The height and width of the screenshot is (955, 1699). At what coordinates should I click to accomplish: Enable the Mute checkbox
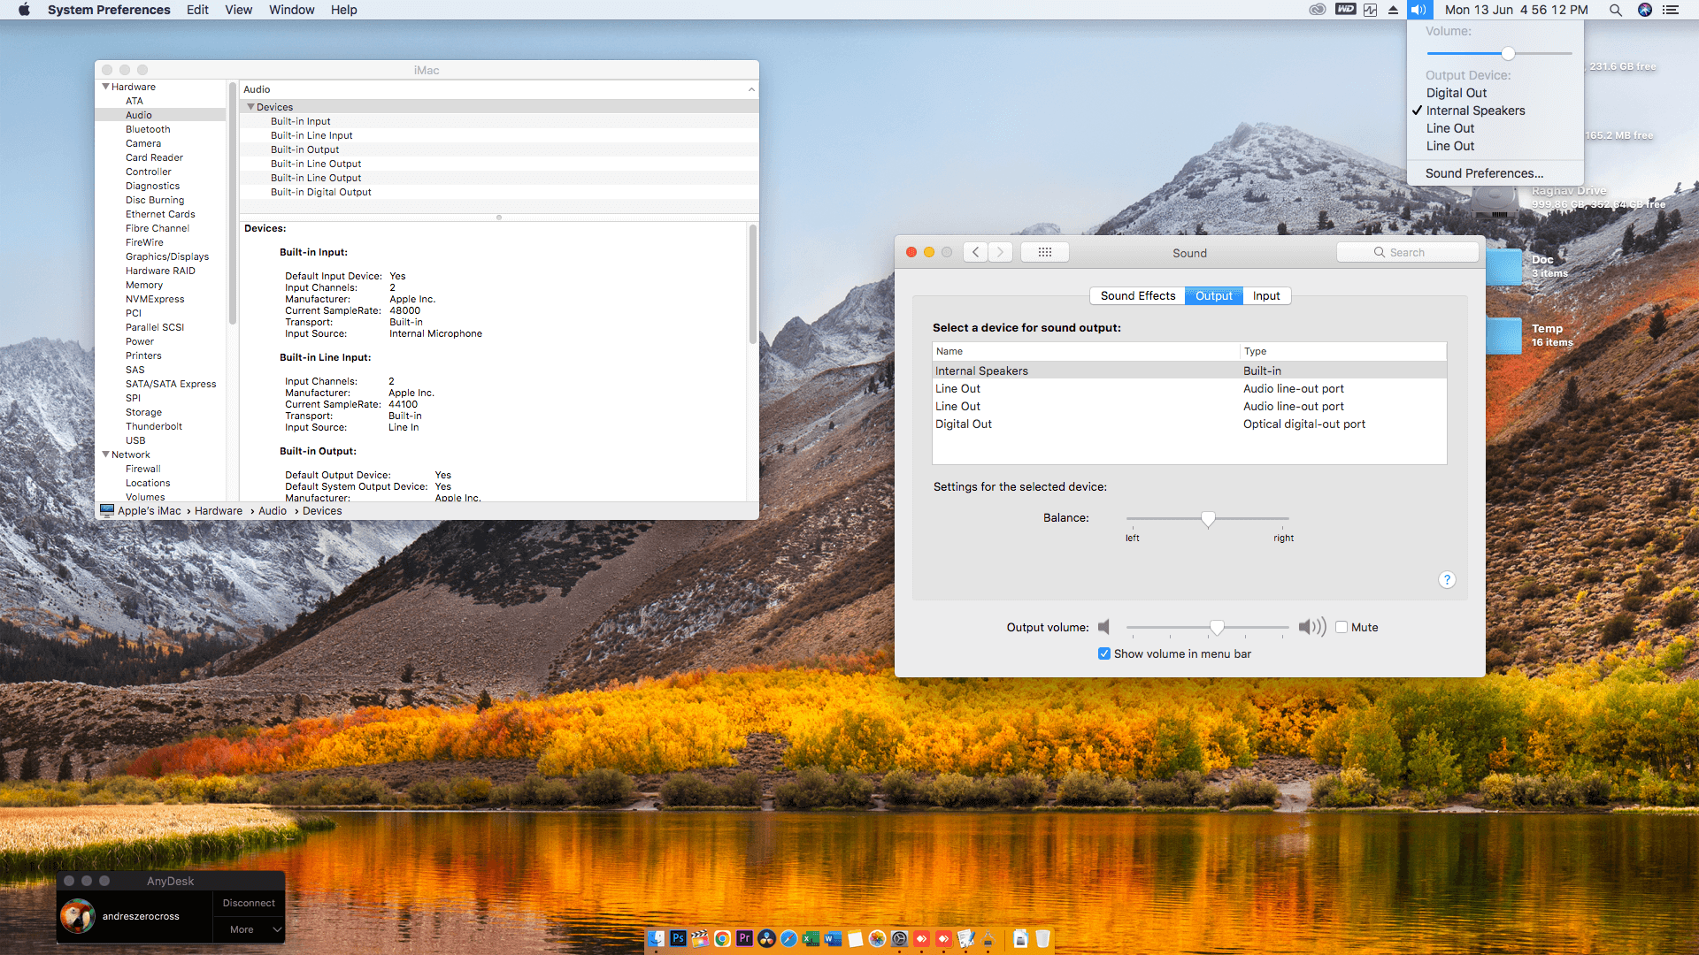(1342, 627)
